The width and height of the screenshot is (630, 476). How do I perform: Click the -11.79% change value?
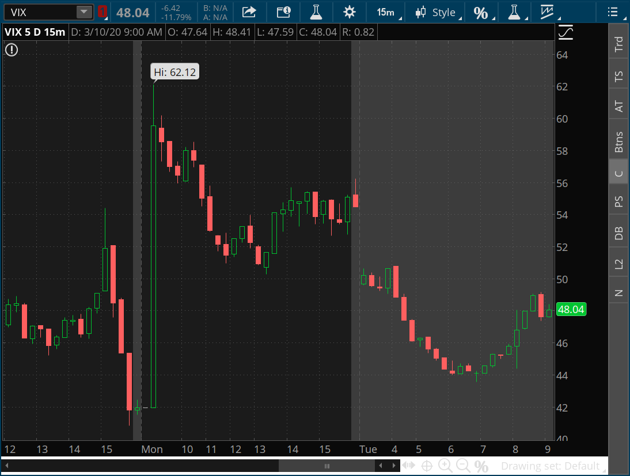pos(176,17)
